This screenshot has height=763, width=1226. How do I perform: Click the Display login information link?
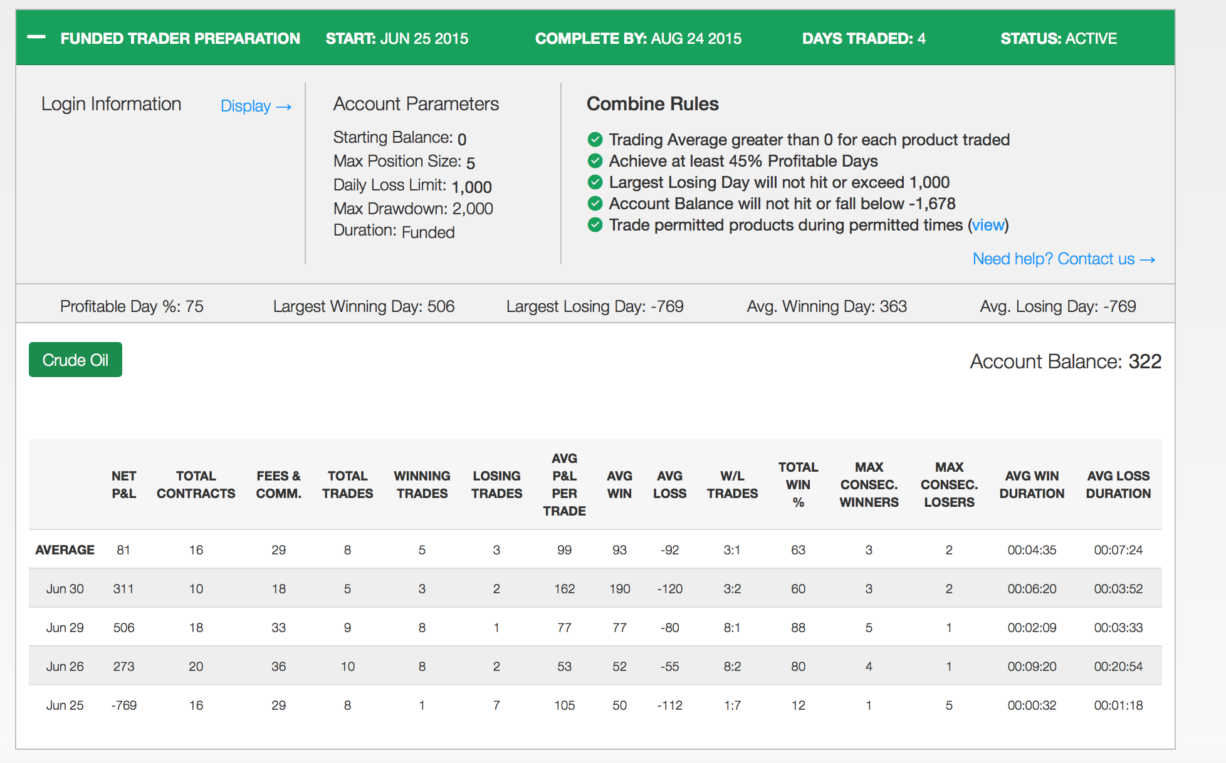[256, 106]
